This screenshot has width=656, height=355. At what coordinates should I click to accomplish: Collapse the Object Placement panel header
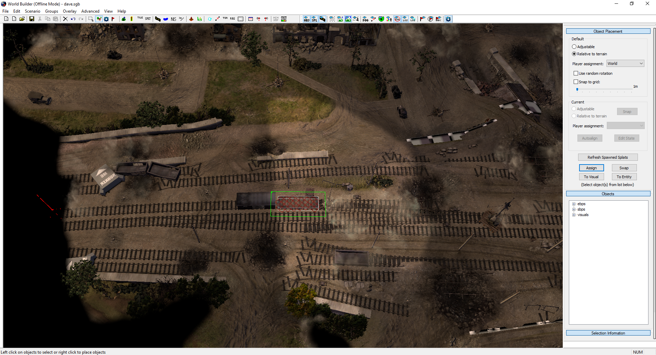click(608, 31)
